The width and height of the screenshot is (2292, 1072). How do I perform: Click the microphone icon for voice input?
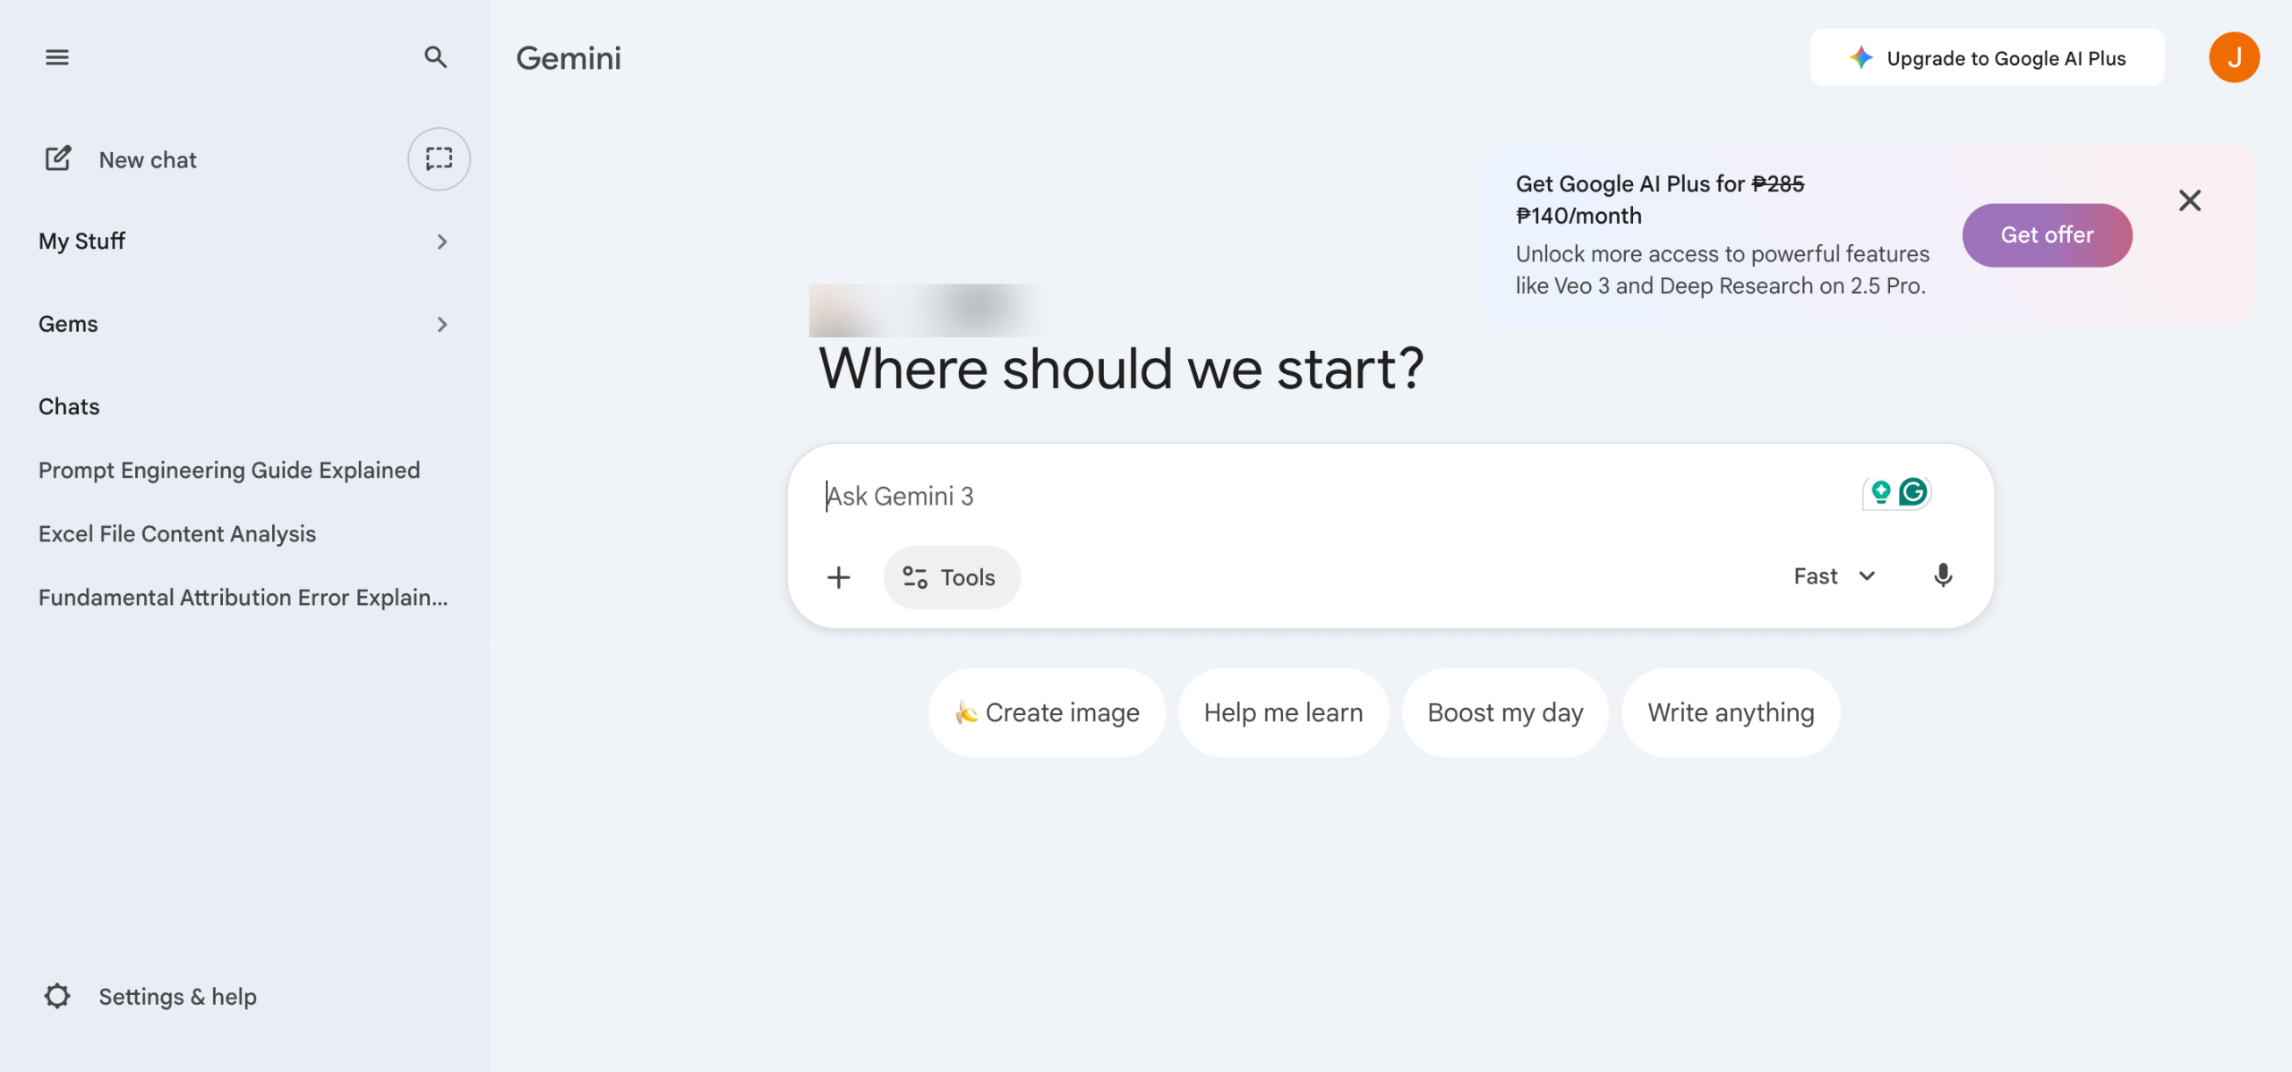tap(1943, 576)
